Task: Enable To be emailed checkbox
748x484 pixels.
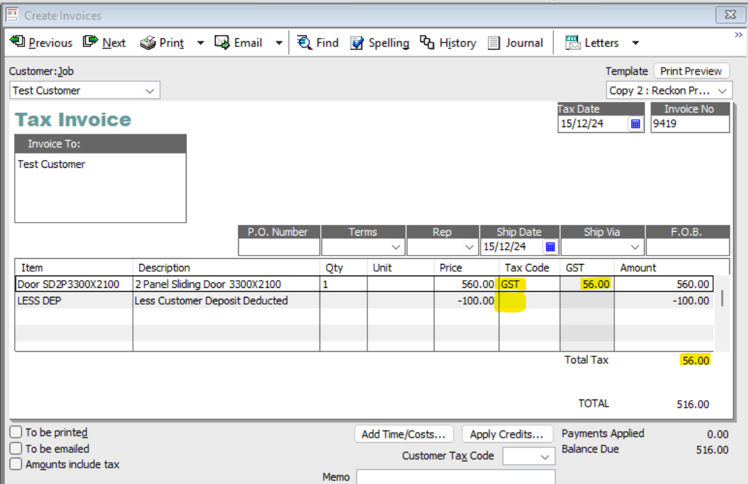Action: pos(15,449)
